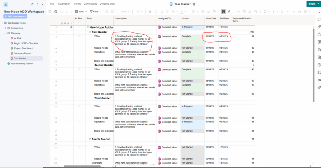Open the Conversations panel icon in the right rail
Image resolution: width=321 pixels, height=168 pixels.
319,19
